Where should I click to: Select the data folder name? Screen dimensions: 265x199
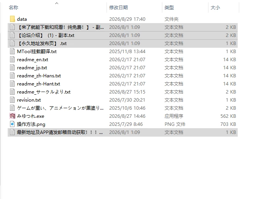click(x=22, y=19)
